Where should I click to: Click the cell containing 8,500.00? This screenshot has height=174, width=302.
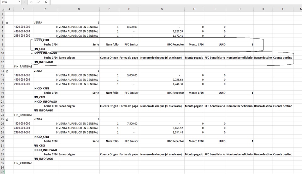tap(129, 27)
